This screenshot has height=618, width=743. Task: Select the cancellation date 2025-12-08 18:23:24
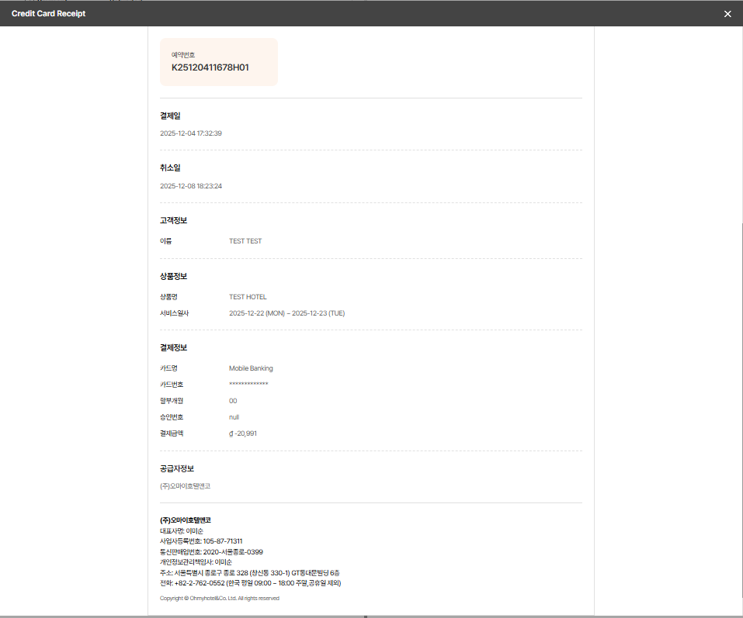coord(191,186)
